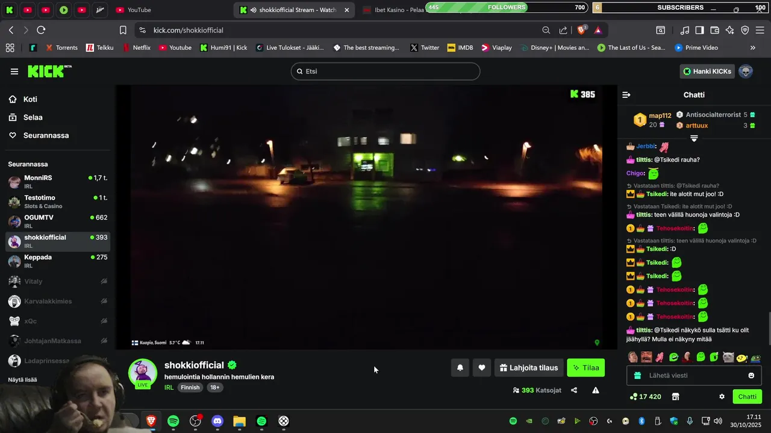771x433 pixels.
Task: Click the 18+ tag
Action: click(x=215, y=387)
